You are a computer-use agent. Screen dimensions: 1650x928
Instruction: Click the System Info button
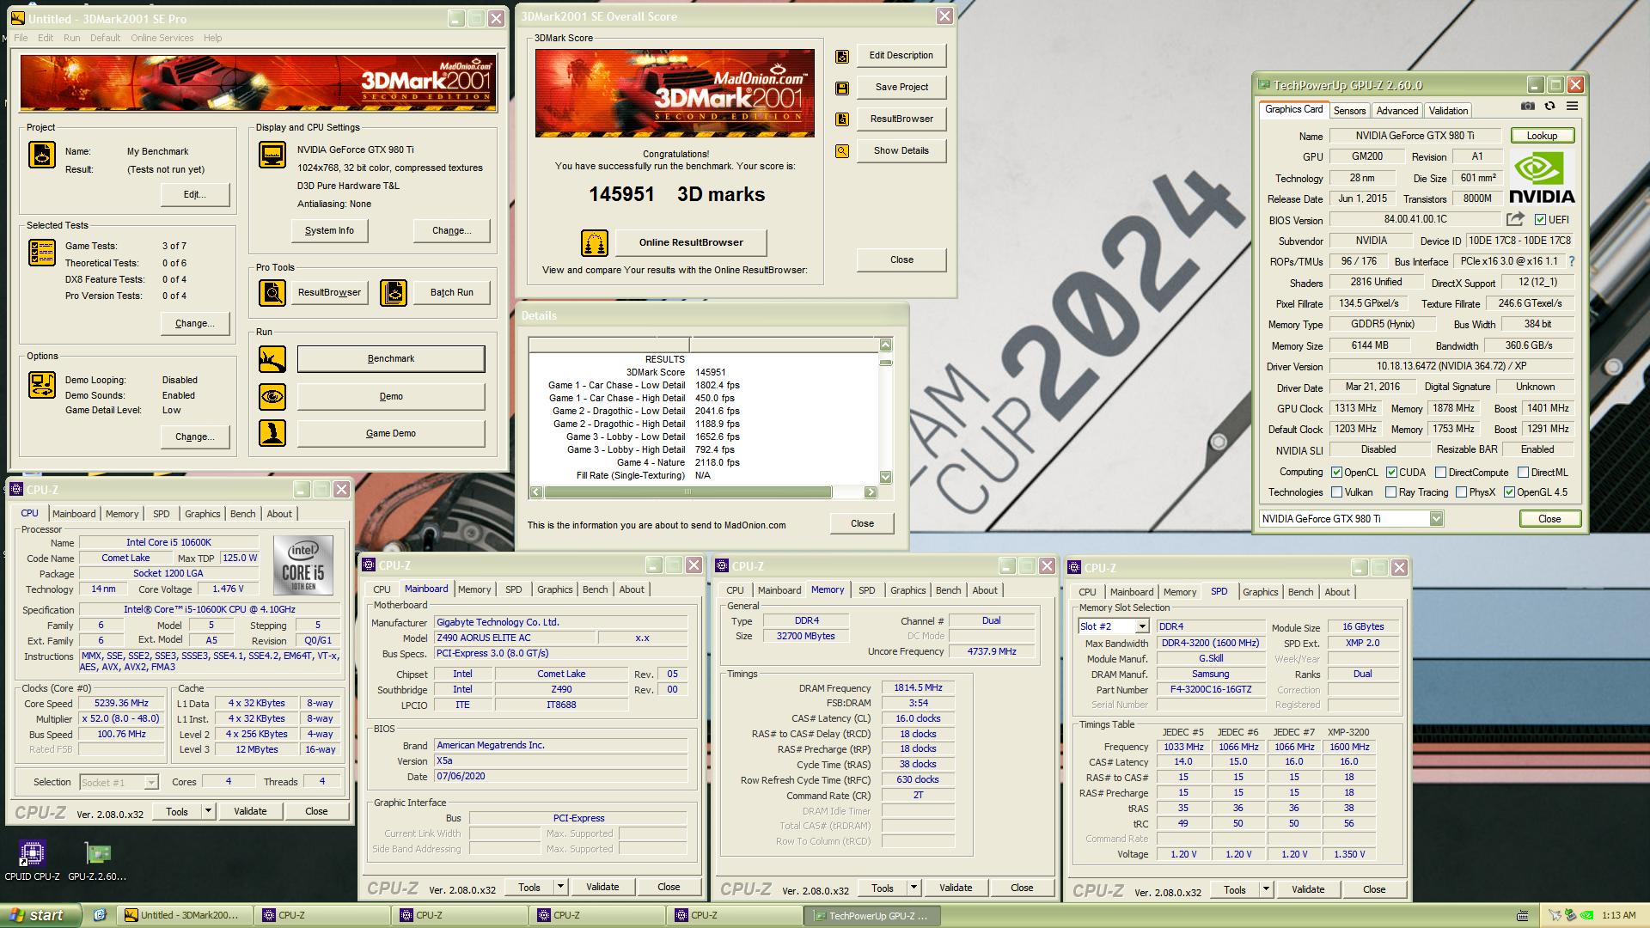[x=329, y=230]
